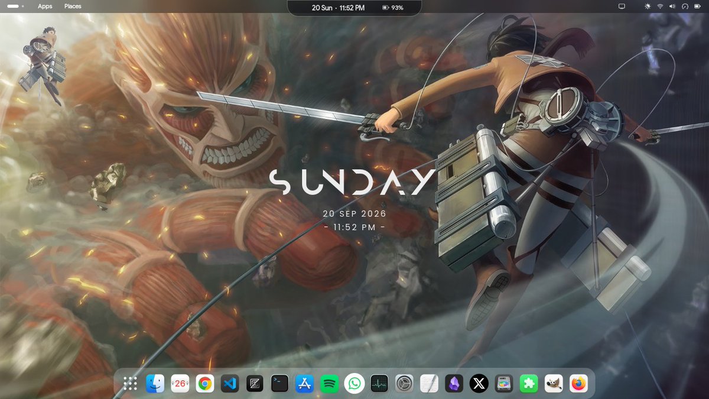The width and height of the screenshot is (709, 399).
Task: Open the Terminal from the dock
Action: (279, 384)
